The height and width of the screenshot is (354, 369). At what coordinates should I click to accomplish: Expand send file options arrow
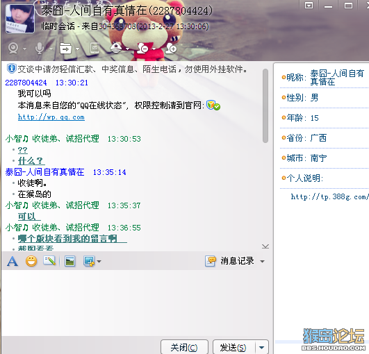[77, 49]
